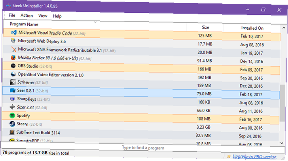Screen dimensions: 288x161
Task: Click the green Spotify icon
Action: (x=12, y=116)
